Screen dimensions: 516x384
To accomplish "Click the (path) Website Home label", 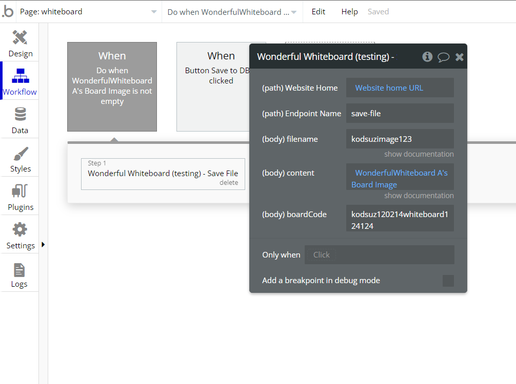I will tap(300, 88).
